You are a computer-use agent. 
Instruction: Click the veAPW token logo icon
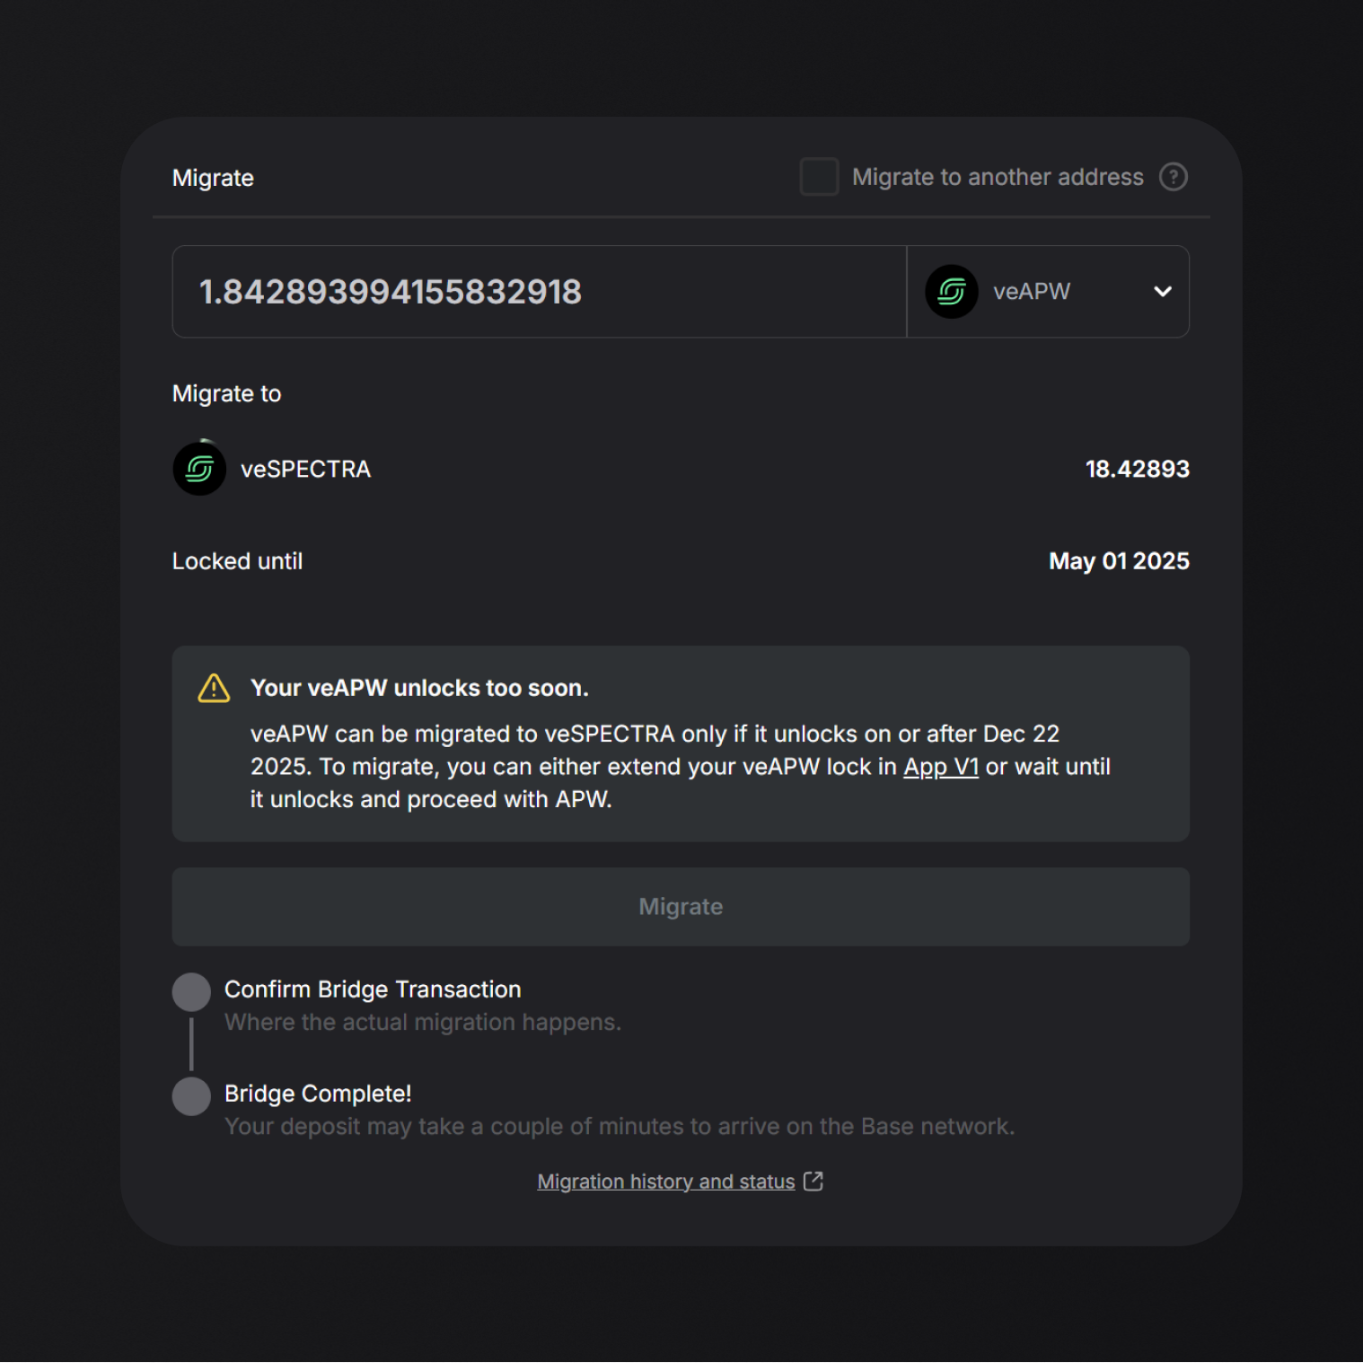952,292
